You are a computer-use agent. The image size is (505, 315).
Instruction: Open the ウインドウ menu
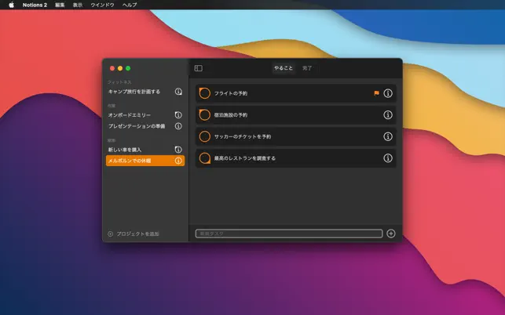pyautogui.click(x=102, y=5)
